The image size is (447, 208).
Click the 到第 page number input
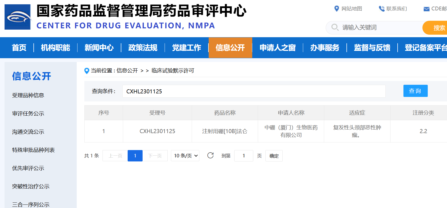point(244,156)
